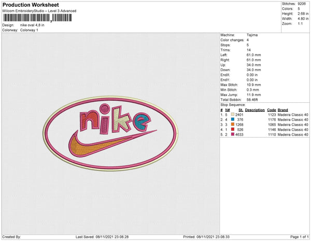Screen dimensions: 311x241
Task: Click thread code '1065' in the table
Action: click(x=272, y=125)
